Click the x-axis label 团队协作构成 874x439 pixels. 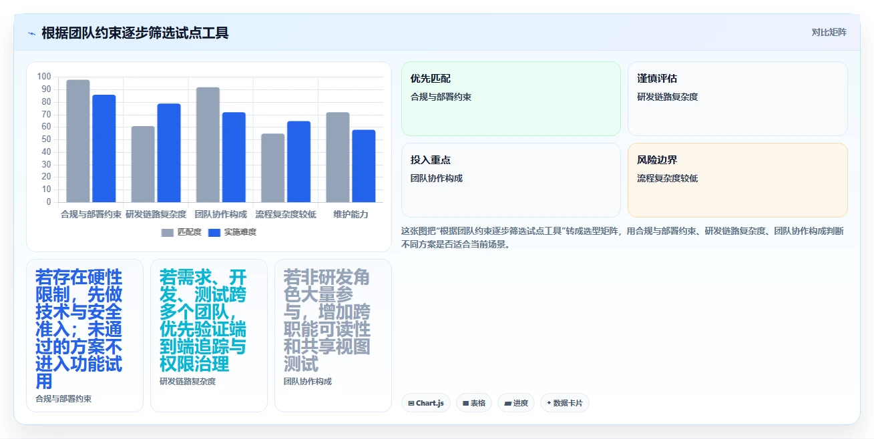coord(221,214)
